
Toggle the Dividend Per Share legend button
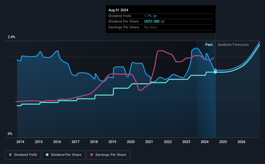(64, 155)
